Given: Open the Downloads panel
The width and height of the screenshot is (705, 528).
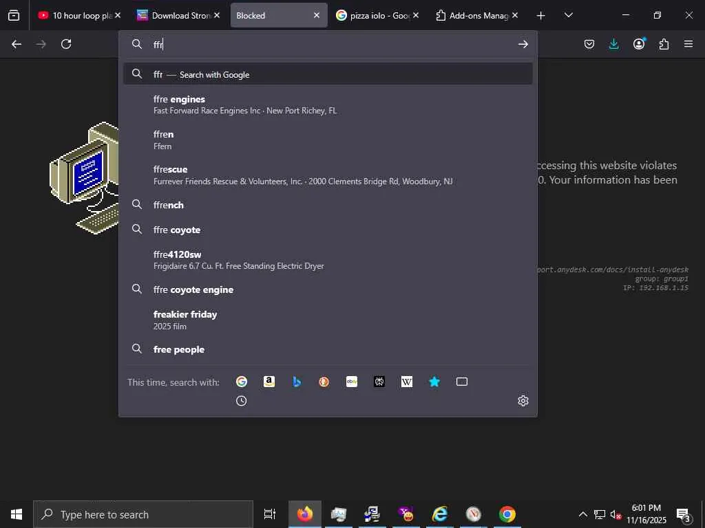Looking at the screenshot, I should coord(613,44).
